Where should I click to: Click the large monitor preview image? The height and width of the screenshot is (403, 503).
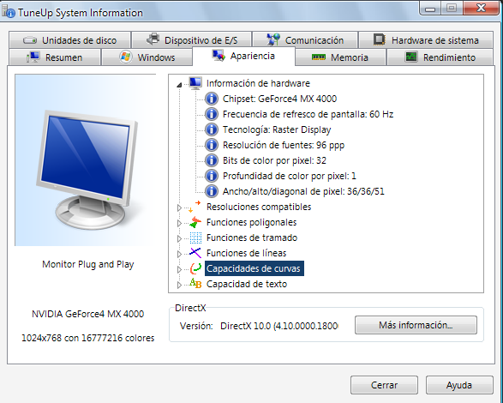[x=86, y=160]
